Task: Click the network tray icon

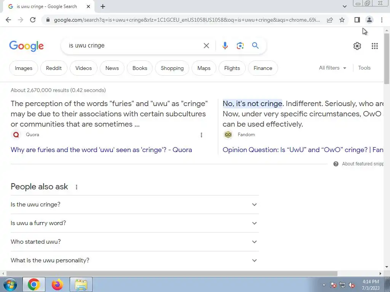Action: [x=342, y=285]
